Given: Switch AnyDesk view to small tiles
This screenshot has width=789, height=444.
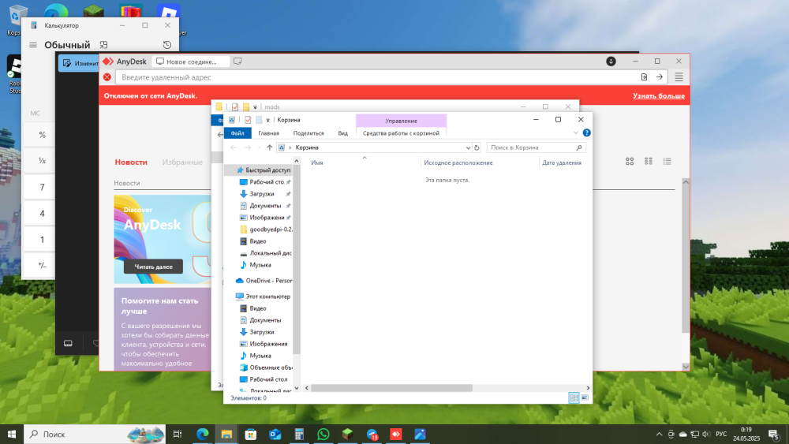Looking at the screenshot, I should [648, 162].
